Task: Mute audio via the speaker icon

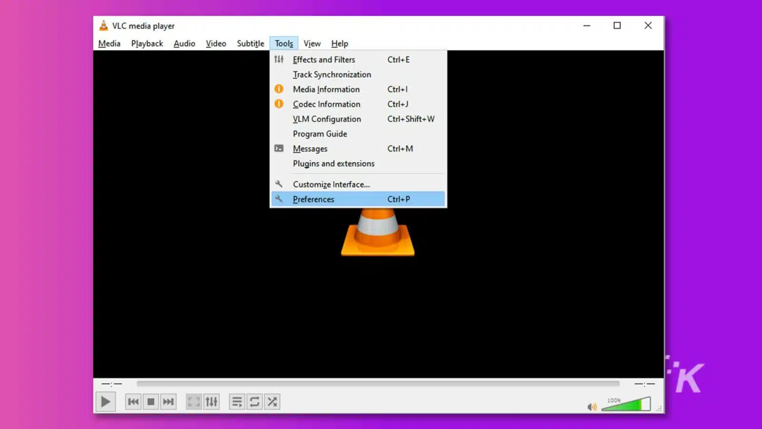Action: pos(592,406)
